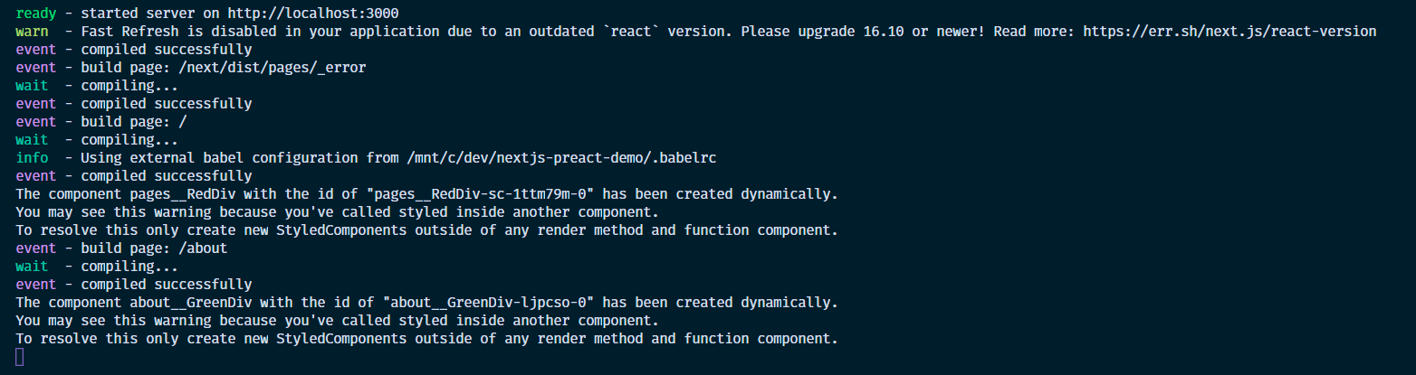Screen dimensions: 1416x375
Task: Click the last "compiled successfully" event line
Action: click(x=134, y=285)
